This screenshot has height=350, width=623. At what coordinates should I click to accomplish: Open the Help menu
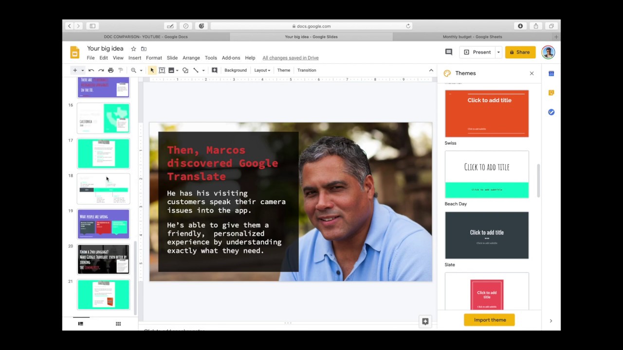(x=250, y=58)
